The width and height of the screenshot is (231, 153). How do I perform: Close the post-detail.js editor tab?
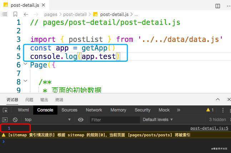[x=44, y=5]
